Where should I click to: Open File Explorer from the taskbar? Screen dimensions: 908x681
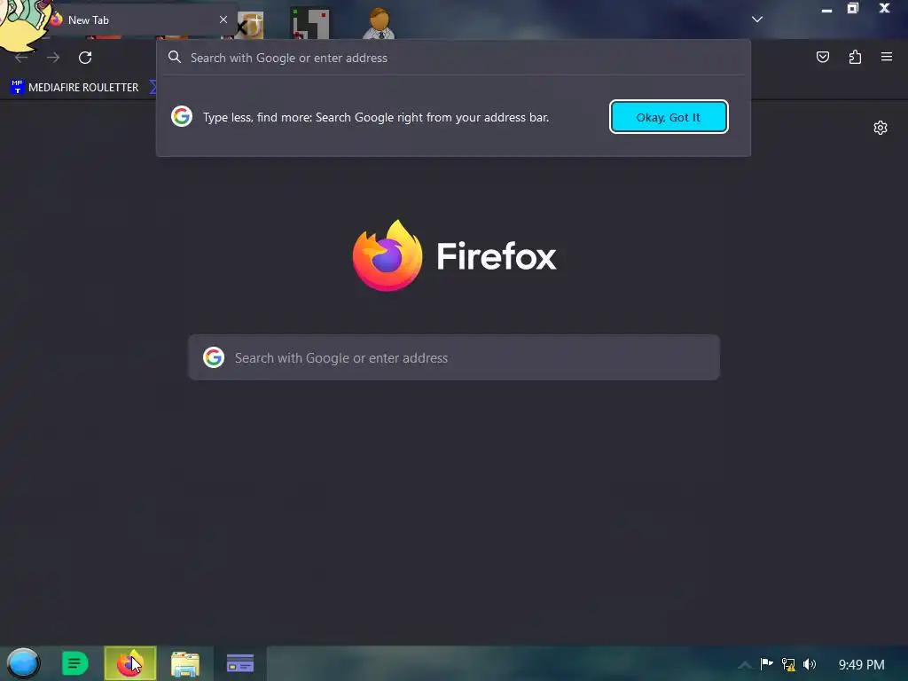point(185,664)
